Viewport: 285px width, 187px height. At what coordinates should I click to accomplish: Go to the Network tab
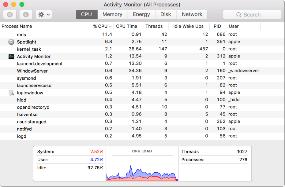192,14
